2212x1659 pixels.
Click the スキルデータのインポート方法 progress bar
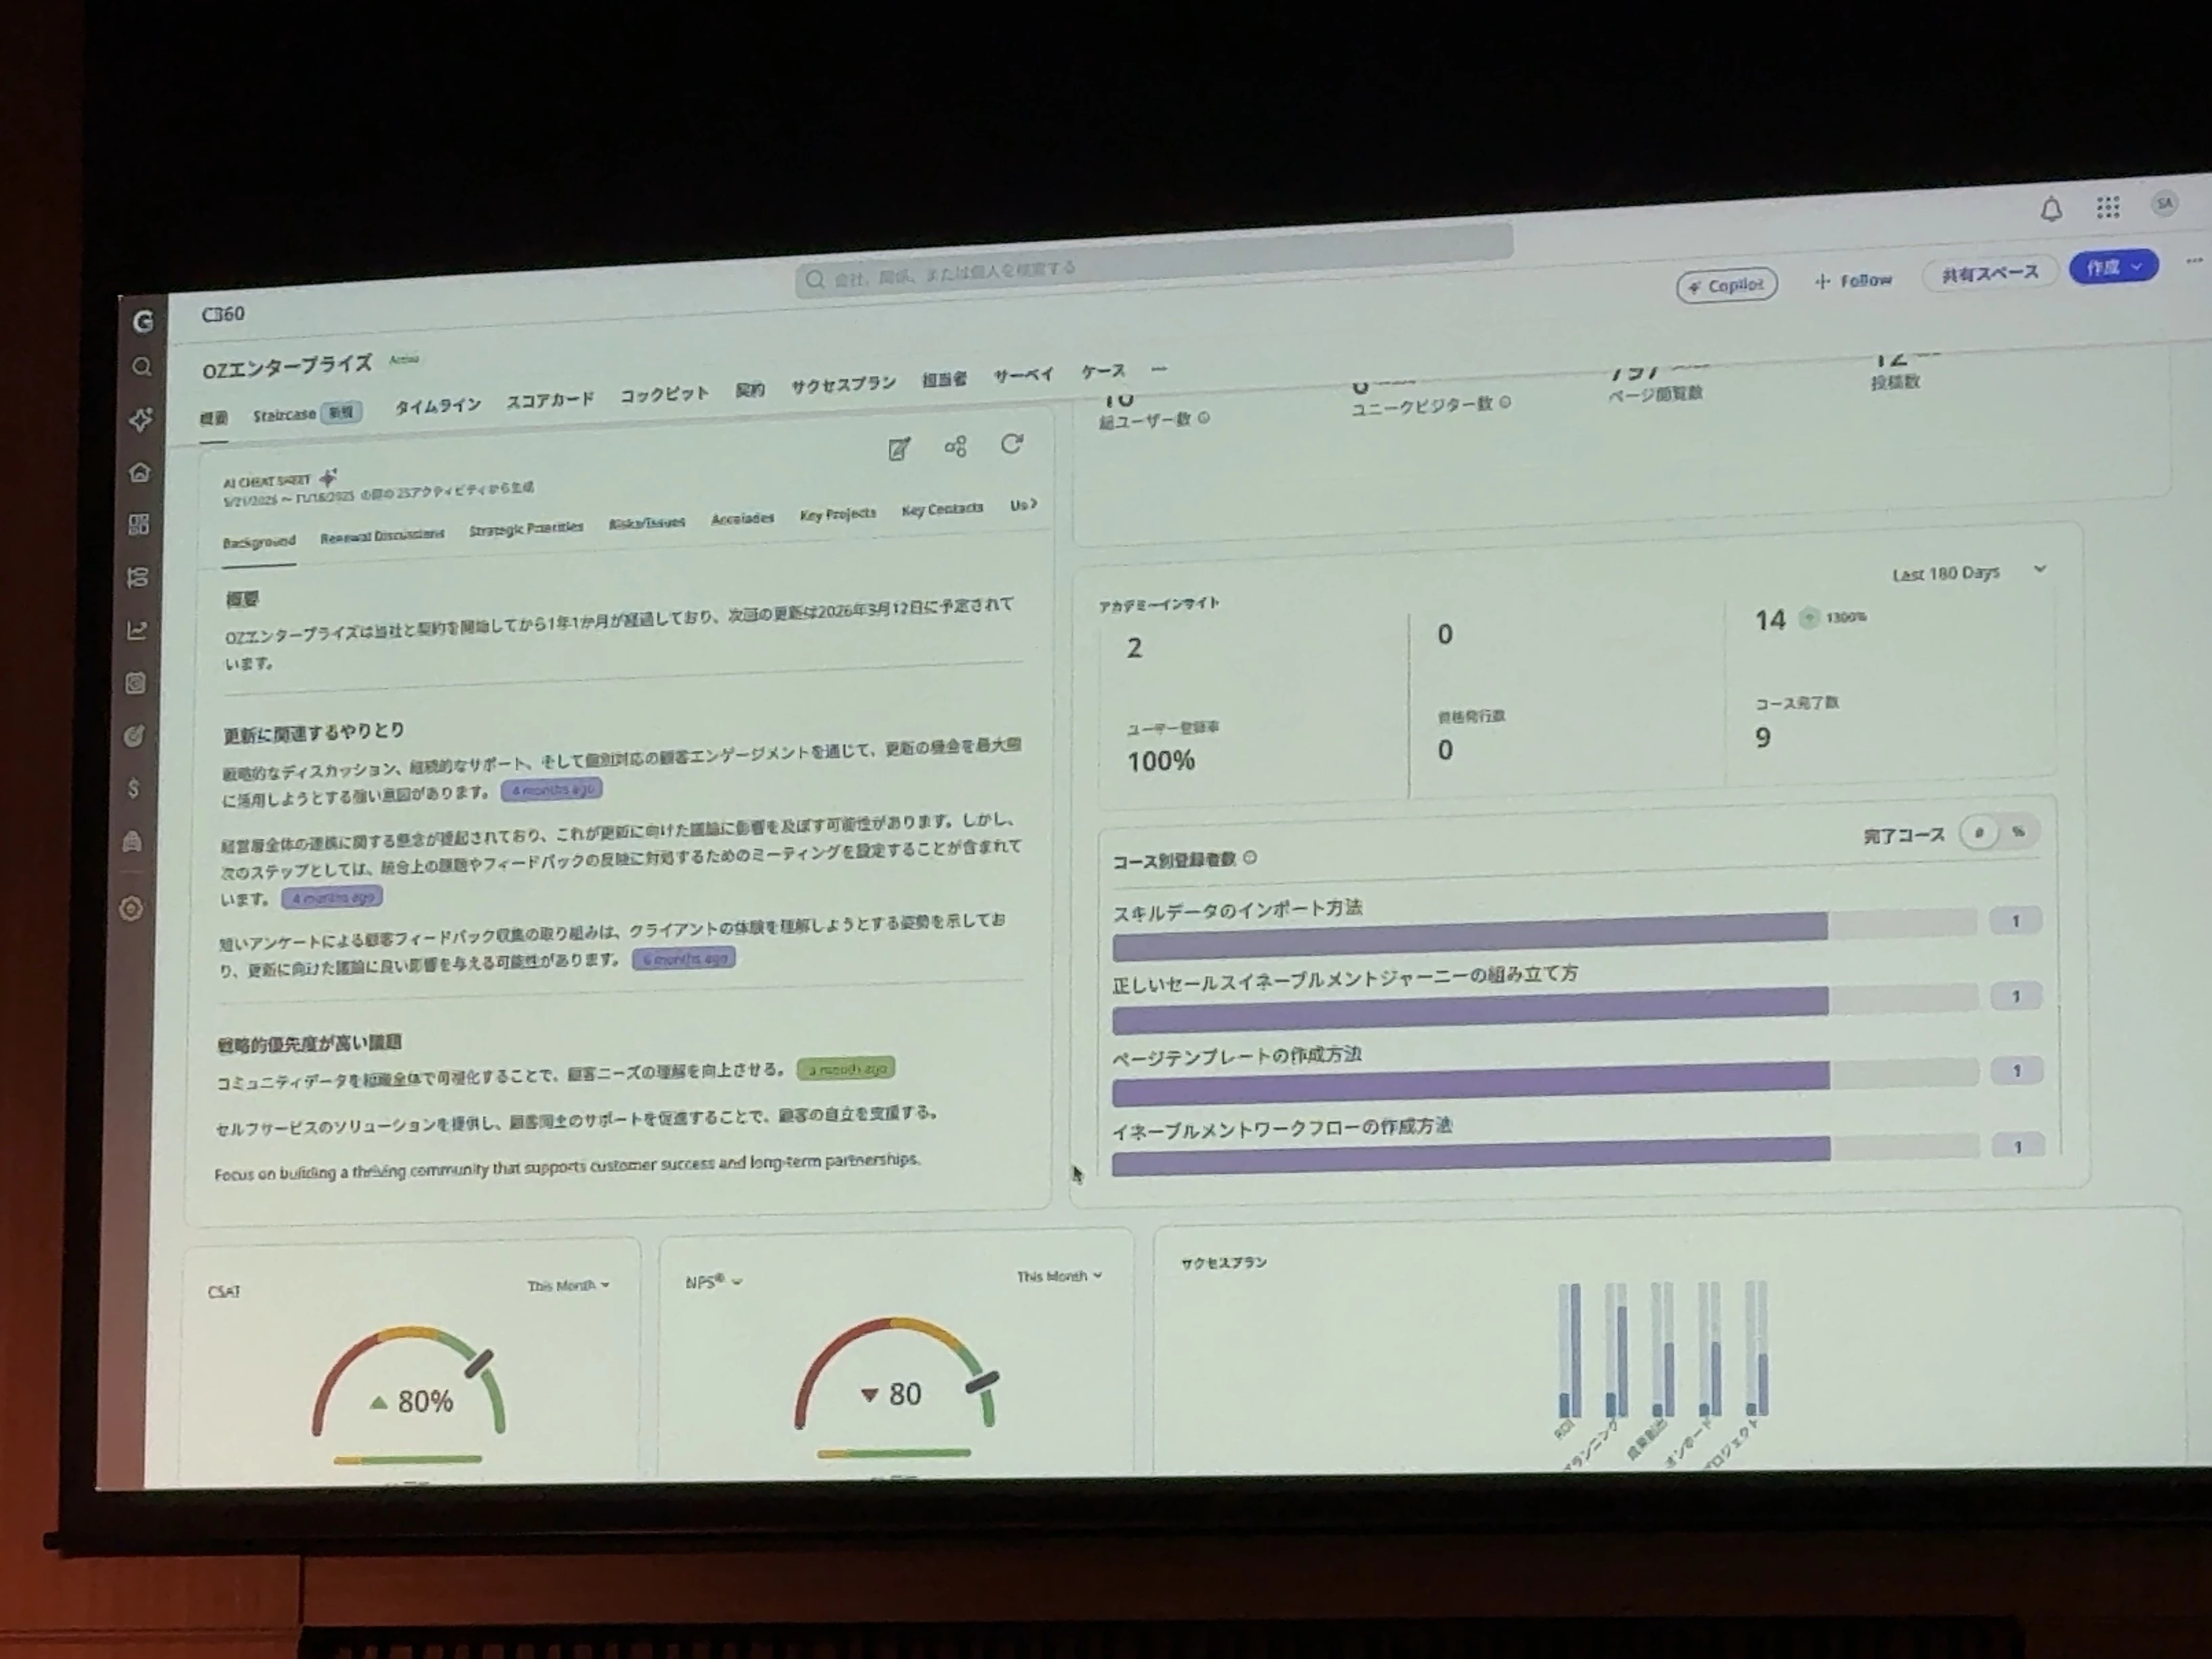coord(1470,936)
